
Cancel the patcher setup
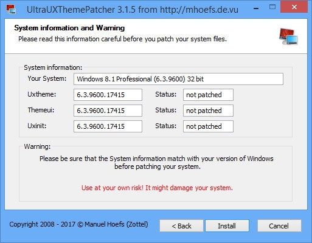click(x=279, y=225)
